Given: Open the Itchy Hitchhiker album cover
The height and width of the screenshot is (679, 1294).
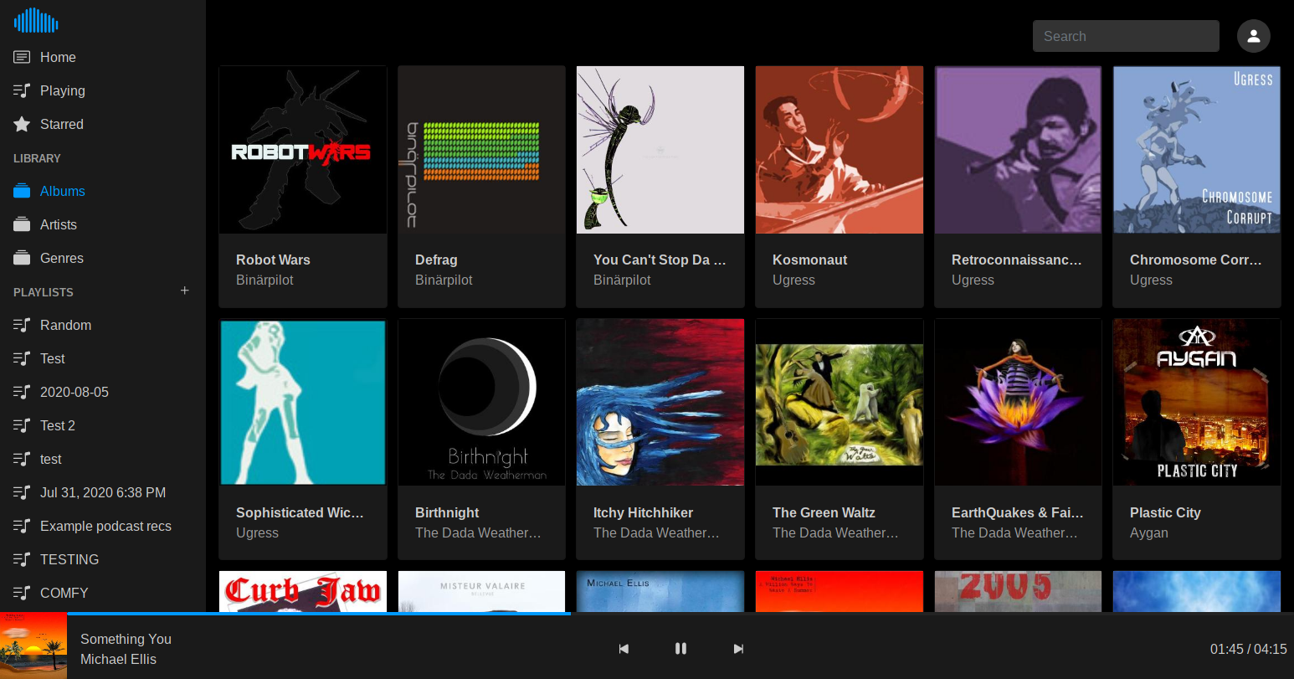Looking at the screenshot, I should (x=660, y=402).
